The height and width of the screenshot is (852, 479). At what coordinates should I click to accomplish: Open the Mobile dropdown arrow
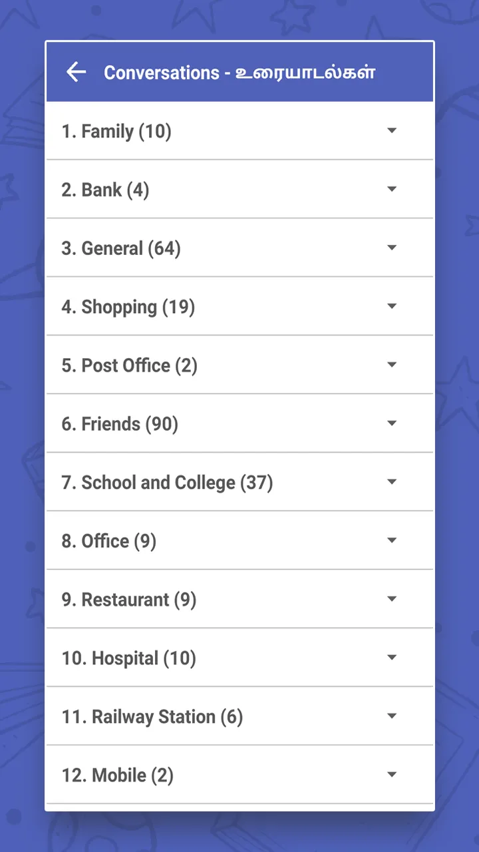392,775
